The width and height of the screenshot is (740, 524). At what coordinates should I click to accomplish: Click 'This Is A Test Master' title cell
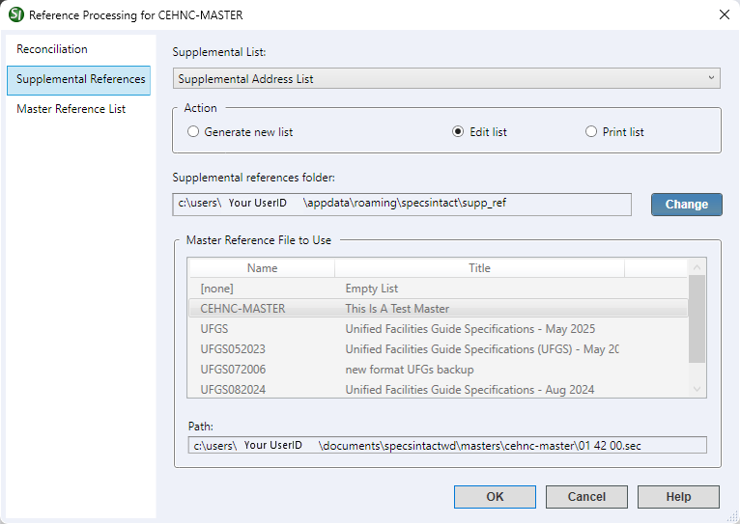click(x=397, y=309)
